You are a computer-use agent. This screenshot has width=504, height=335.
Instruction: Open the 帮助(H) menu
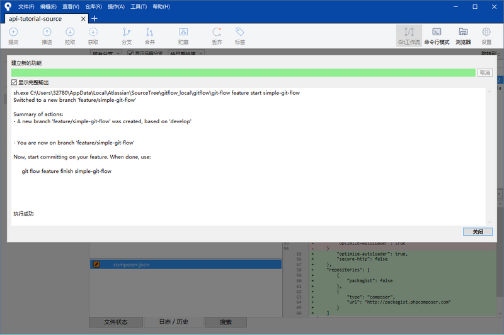(x=161, y=6)
